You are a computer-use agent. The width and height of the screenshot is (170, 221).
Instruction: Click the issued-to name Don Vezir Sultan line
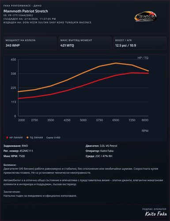[x=47, y=23]
